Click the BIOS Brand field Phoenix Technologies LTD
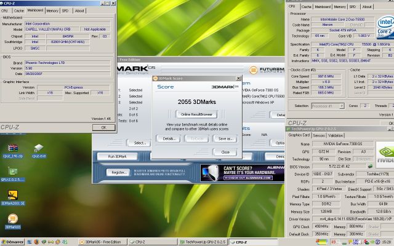394x246 pixels. [x=67, y=63]
